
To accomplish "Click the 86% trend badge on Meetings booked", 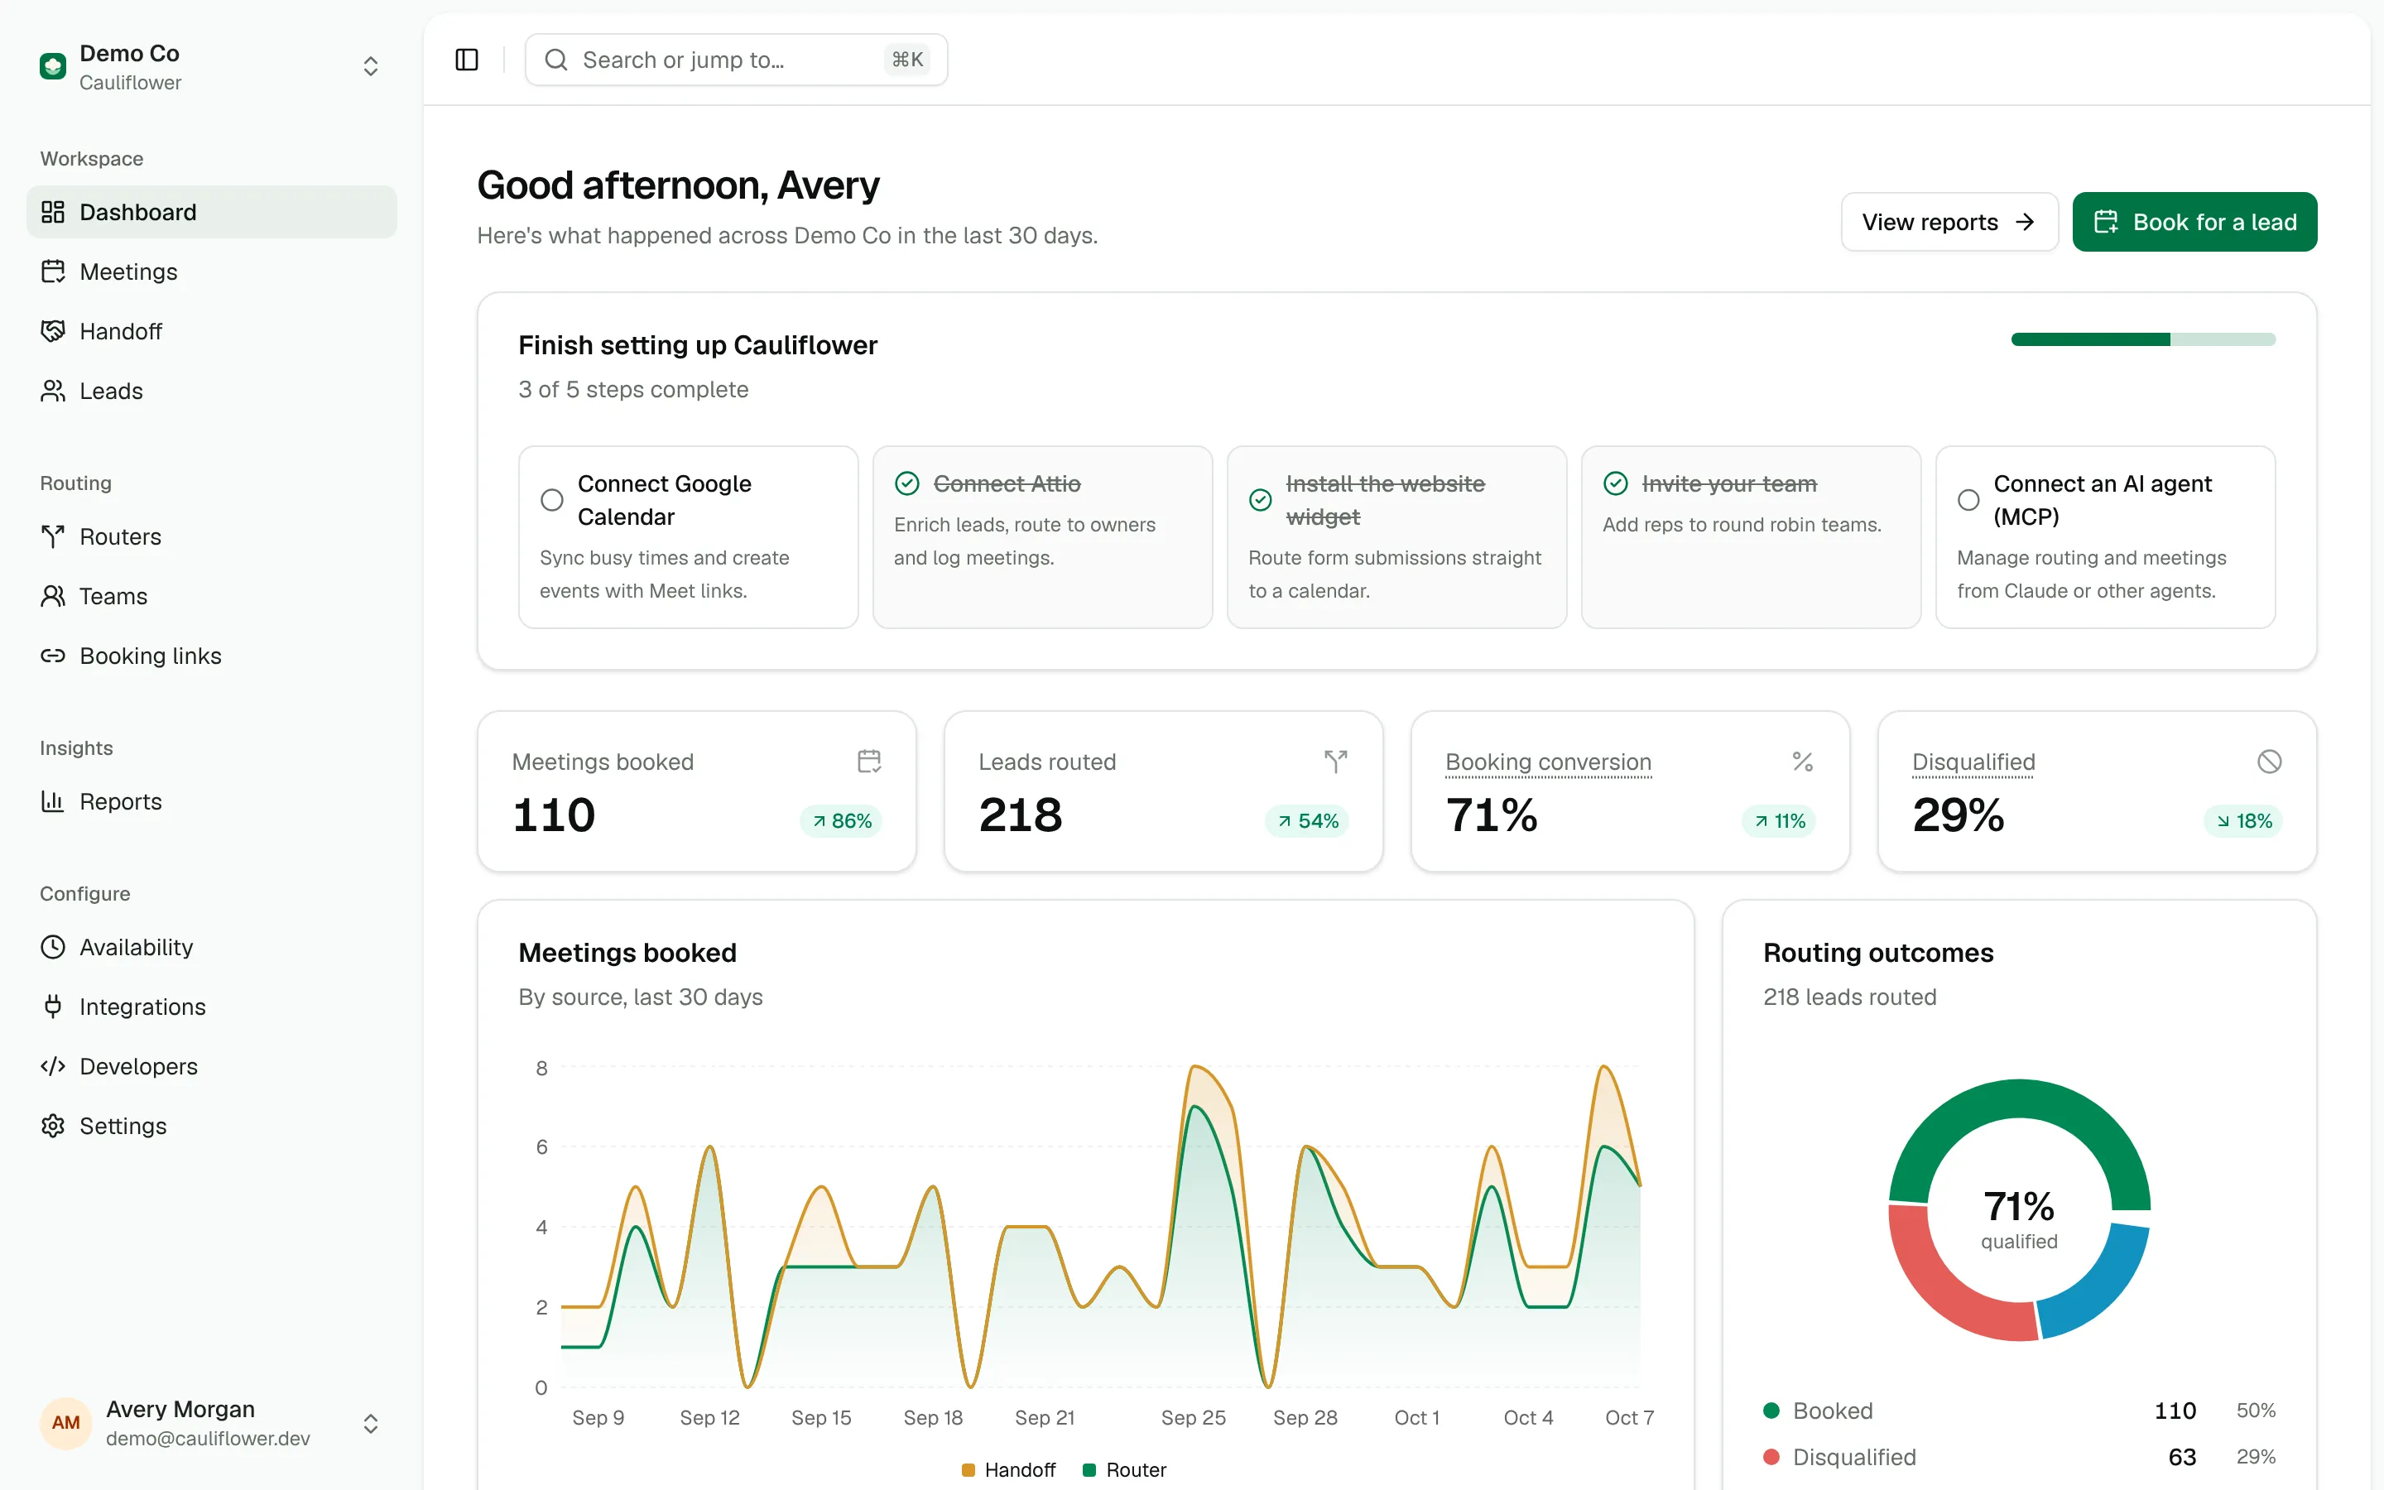I will (x=843, y=819).
